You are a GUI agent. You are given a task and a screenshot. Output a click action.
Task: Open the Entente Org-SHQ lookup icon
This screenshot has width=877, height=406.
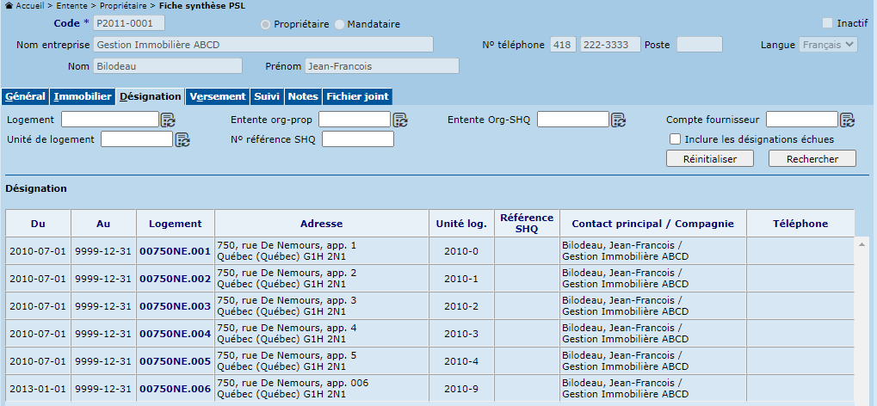618,120
